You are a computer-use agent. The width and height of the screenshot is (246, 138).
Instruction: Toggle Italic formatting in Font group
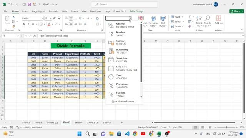coord(28,24)
